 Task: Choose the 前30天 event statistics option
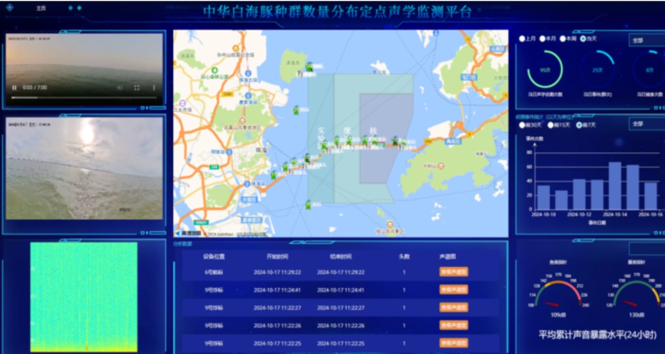(x=523, y=125)
